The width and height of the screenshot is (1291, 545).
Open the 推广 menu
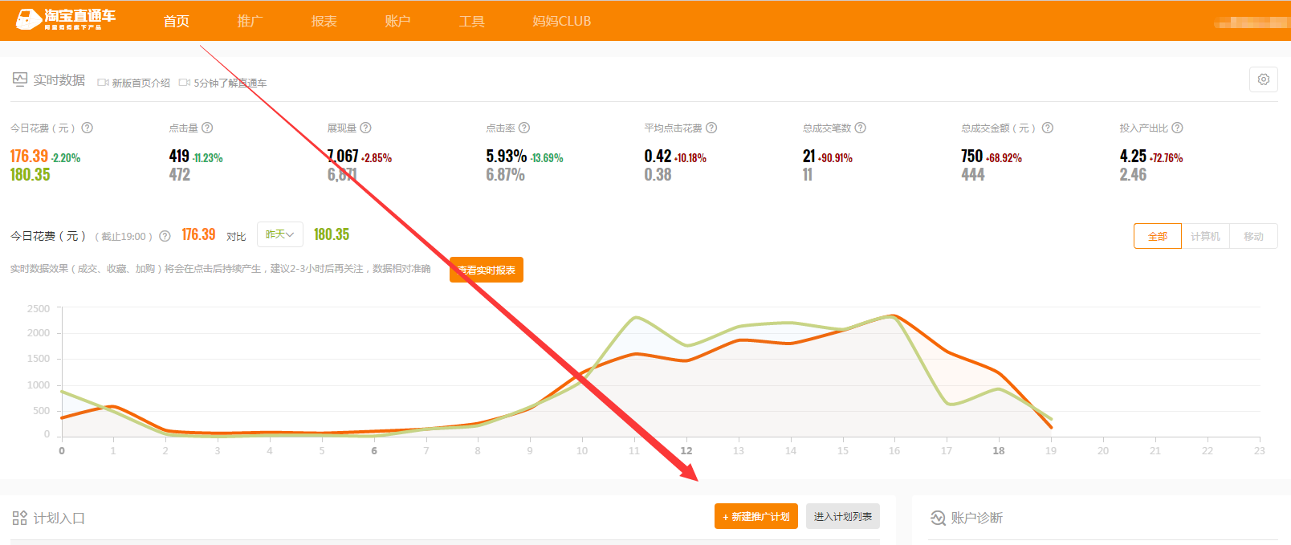click(250, 21)
